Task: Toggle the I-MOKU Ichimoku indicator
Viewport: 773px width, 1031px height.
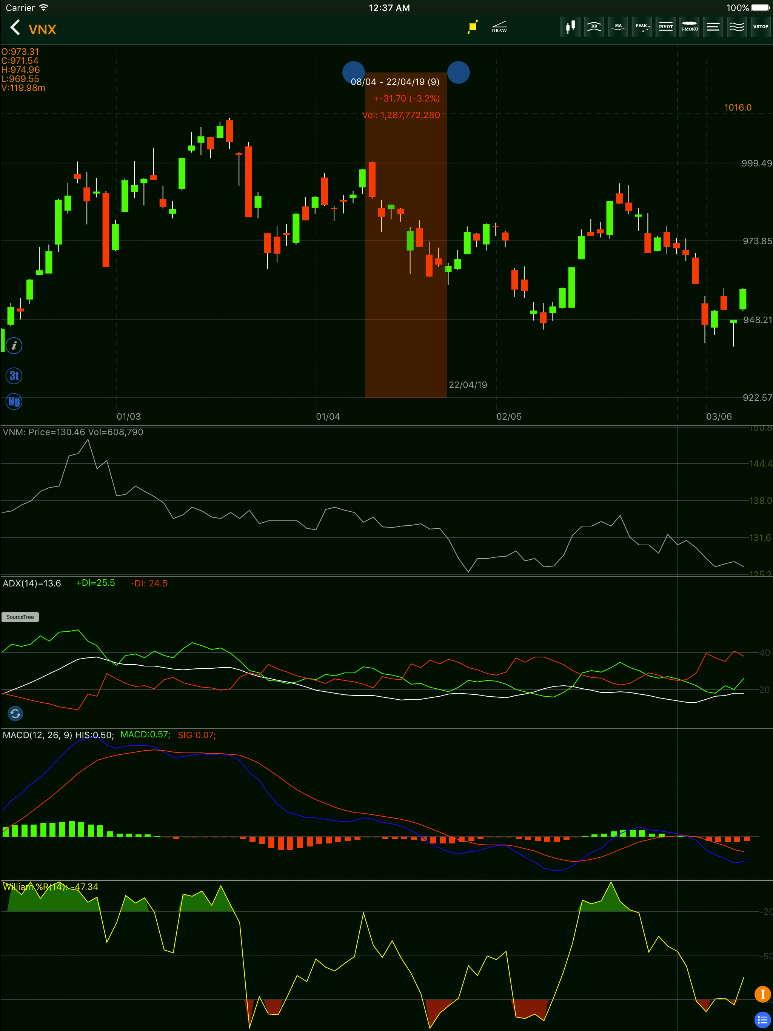Action: coord(689,26)
